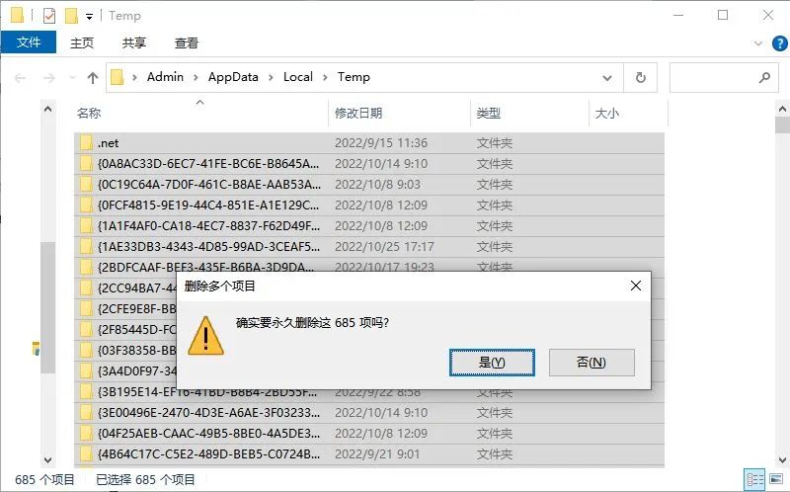Cancel deletion with 否(N) button

[592, 363]
